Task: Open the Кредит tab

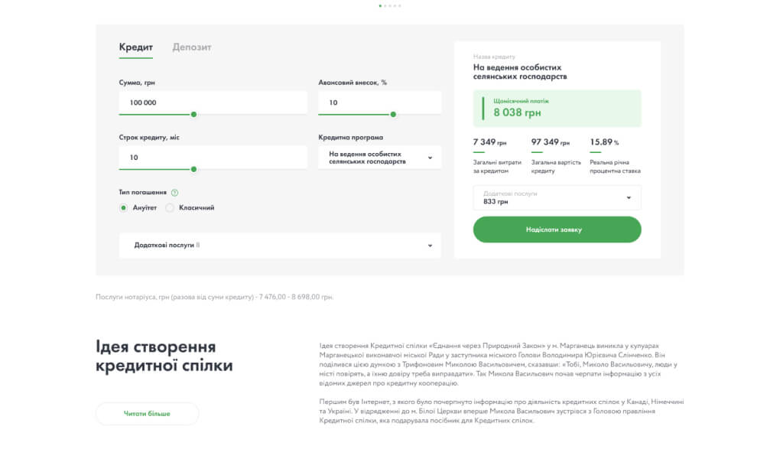Action: [x=135, y=47]
